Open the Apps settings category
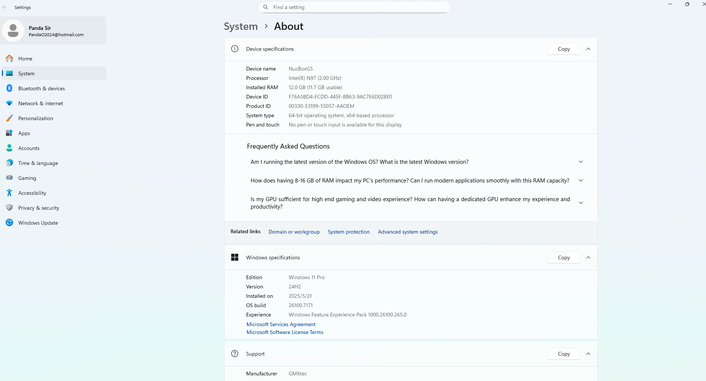This screenshot has height=381, width=706. (24, 133)
